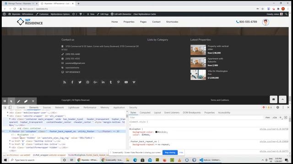Click the footer RSS feed icon

pyautogui.click(x=65, y=82)
